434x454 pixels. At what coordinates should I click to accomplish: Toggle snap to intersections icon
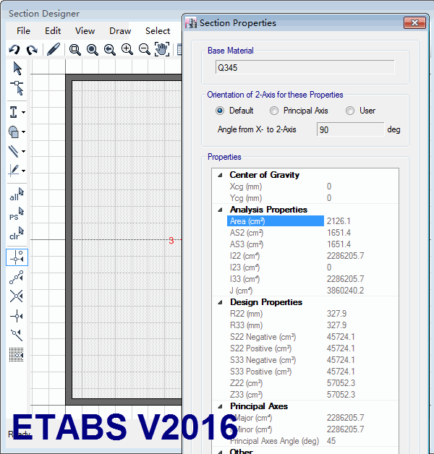pos(17,296)
